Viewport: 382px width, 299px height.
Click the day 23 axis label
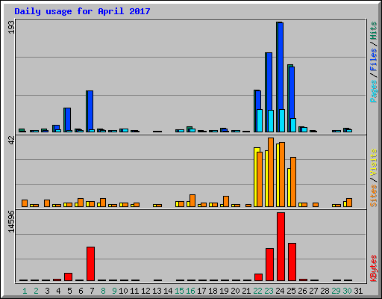pyautogui.click(x=269, y=291)
